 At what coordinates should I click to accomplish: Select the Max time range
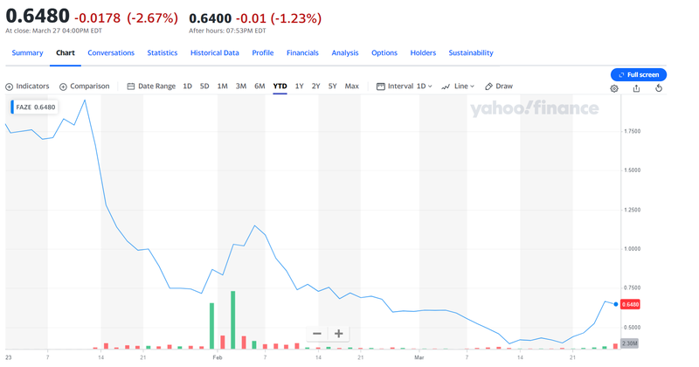(x=351, y=87)
